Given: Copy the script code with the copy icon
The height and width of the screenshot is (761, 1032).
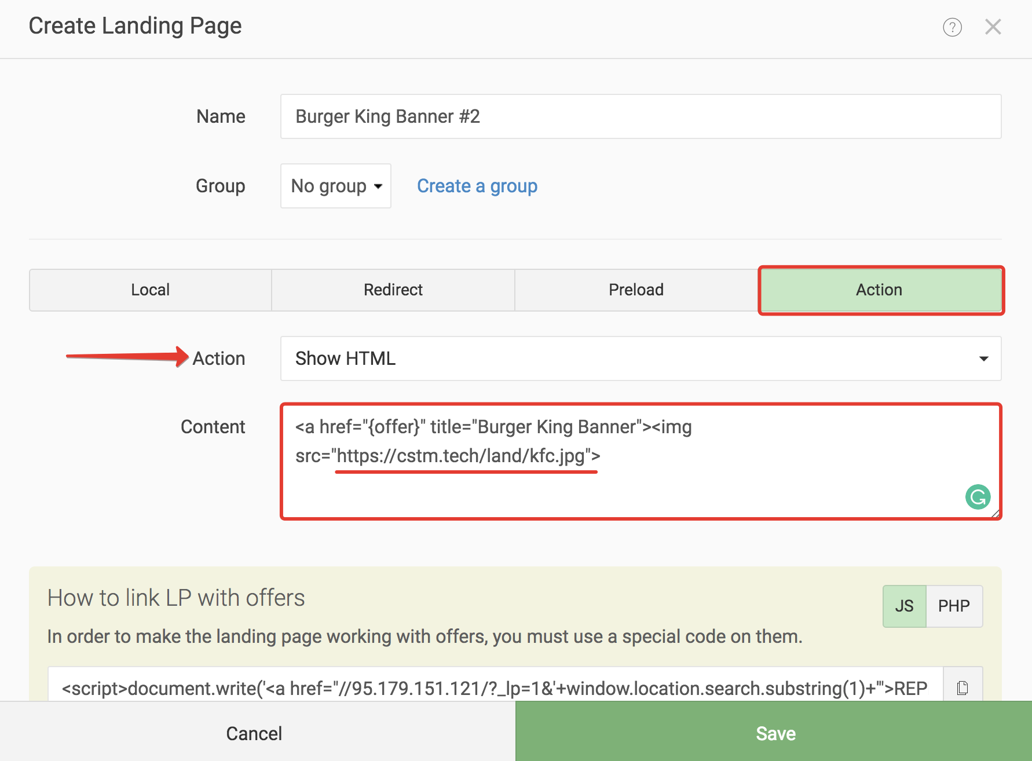Looking at the screenshot, I should pos(963,687).
